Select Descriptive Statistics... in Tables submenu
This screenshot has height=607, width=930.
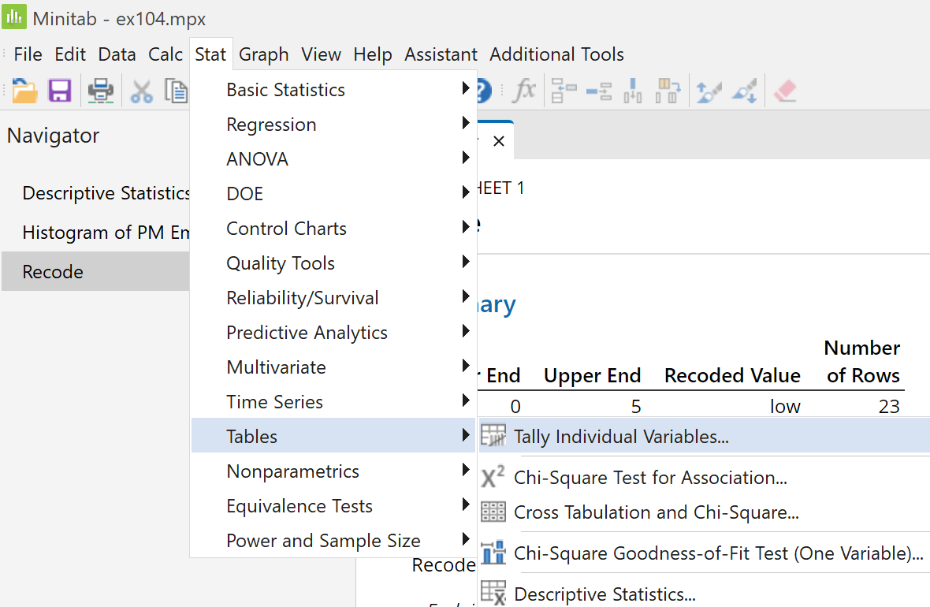click(x=704, y=594)
